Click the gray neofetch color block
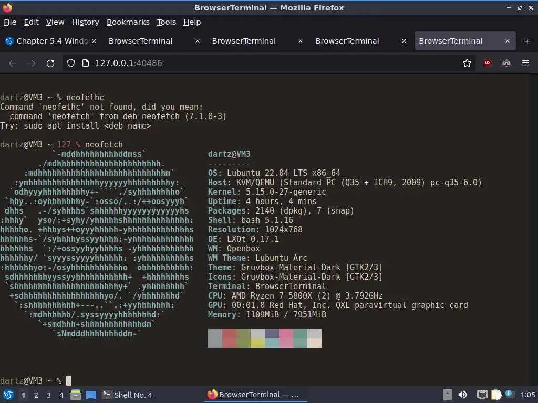Viewport: 538px width, 403px height. (215, 338)
